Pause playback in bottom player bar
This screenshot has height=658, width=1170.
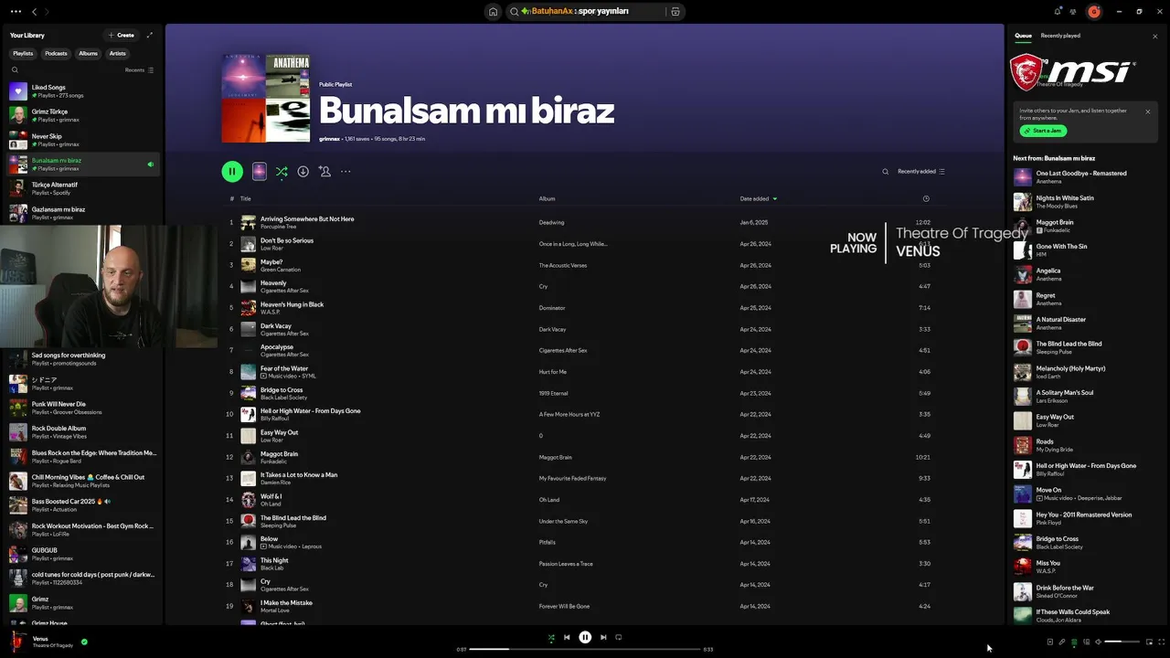click(585, 638)
